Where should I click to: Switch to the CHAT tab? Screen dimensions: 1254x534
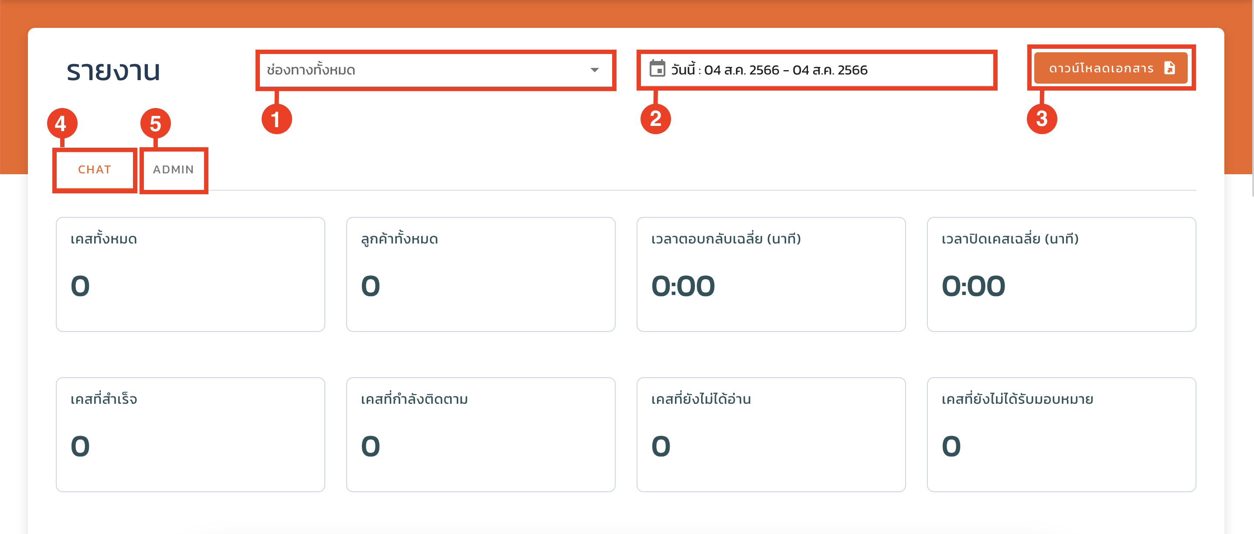(95, 170)
